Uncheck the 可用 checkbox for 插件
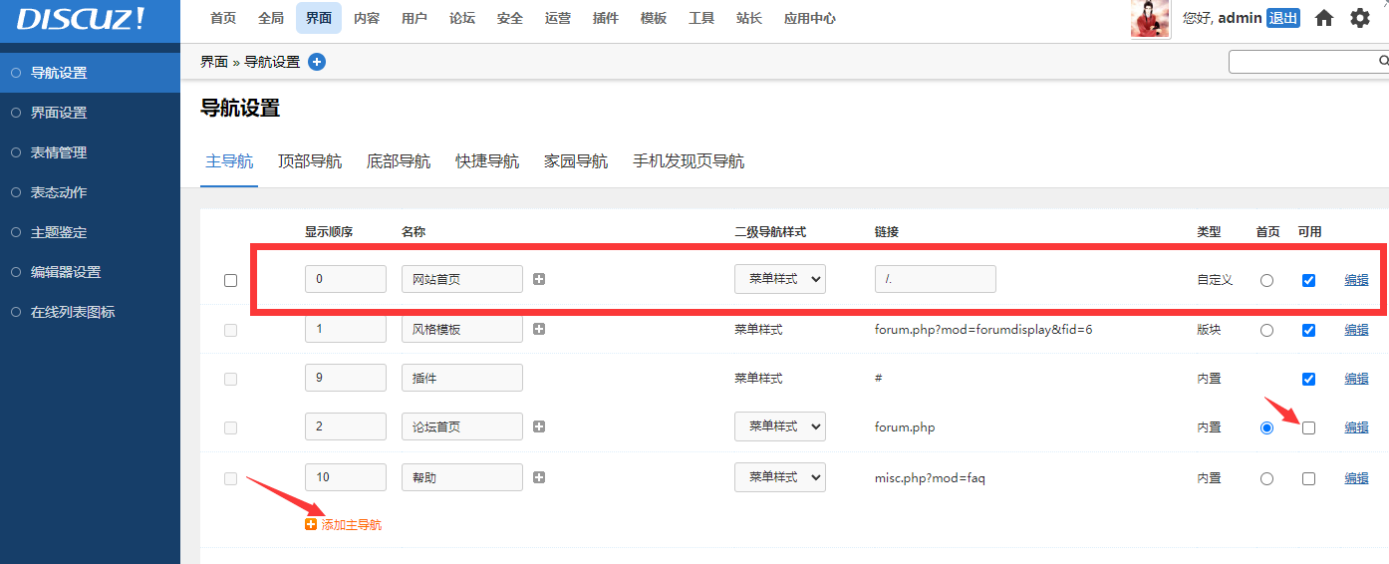The width and height of the screenshot is (1389, 564). coord(1308,379)
